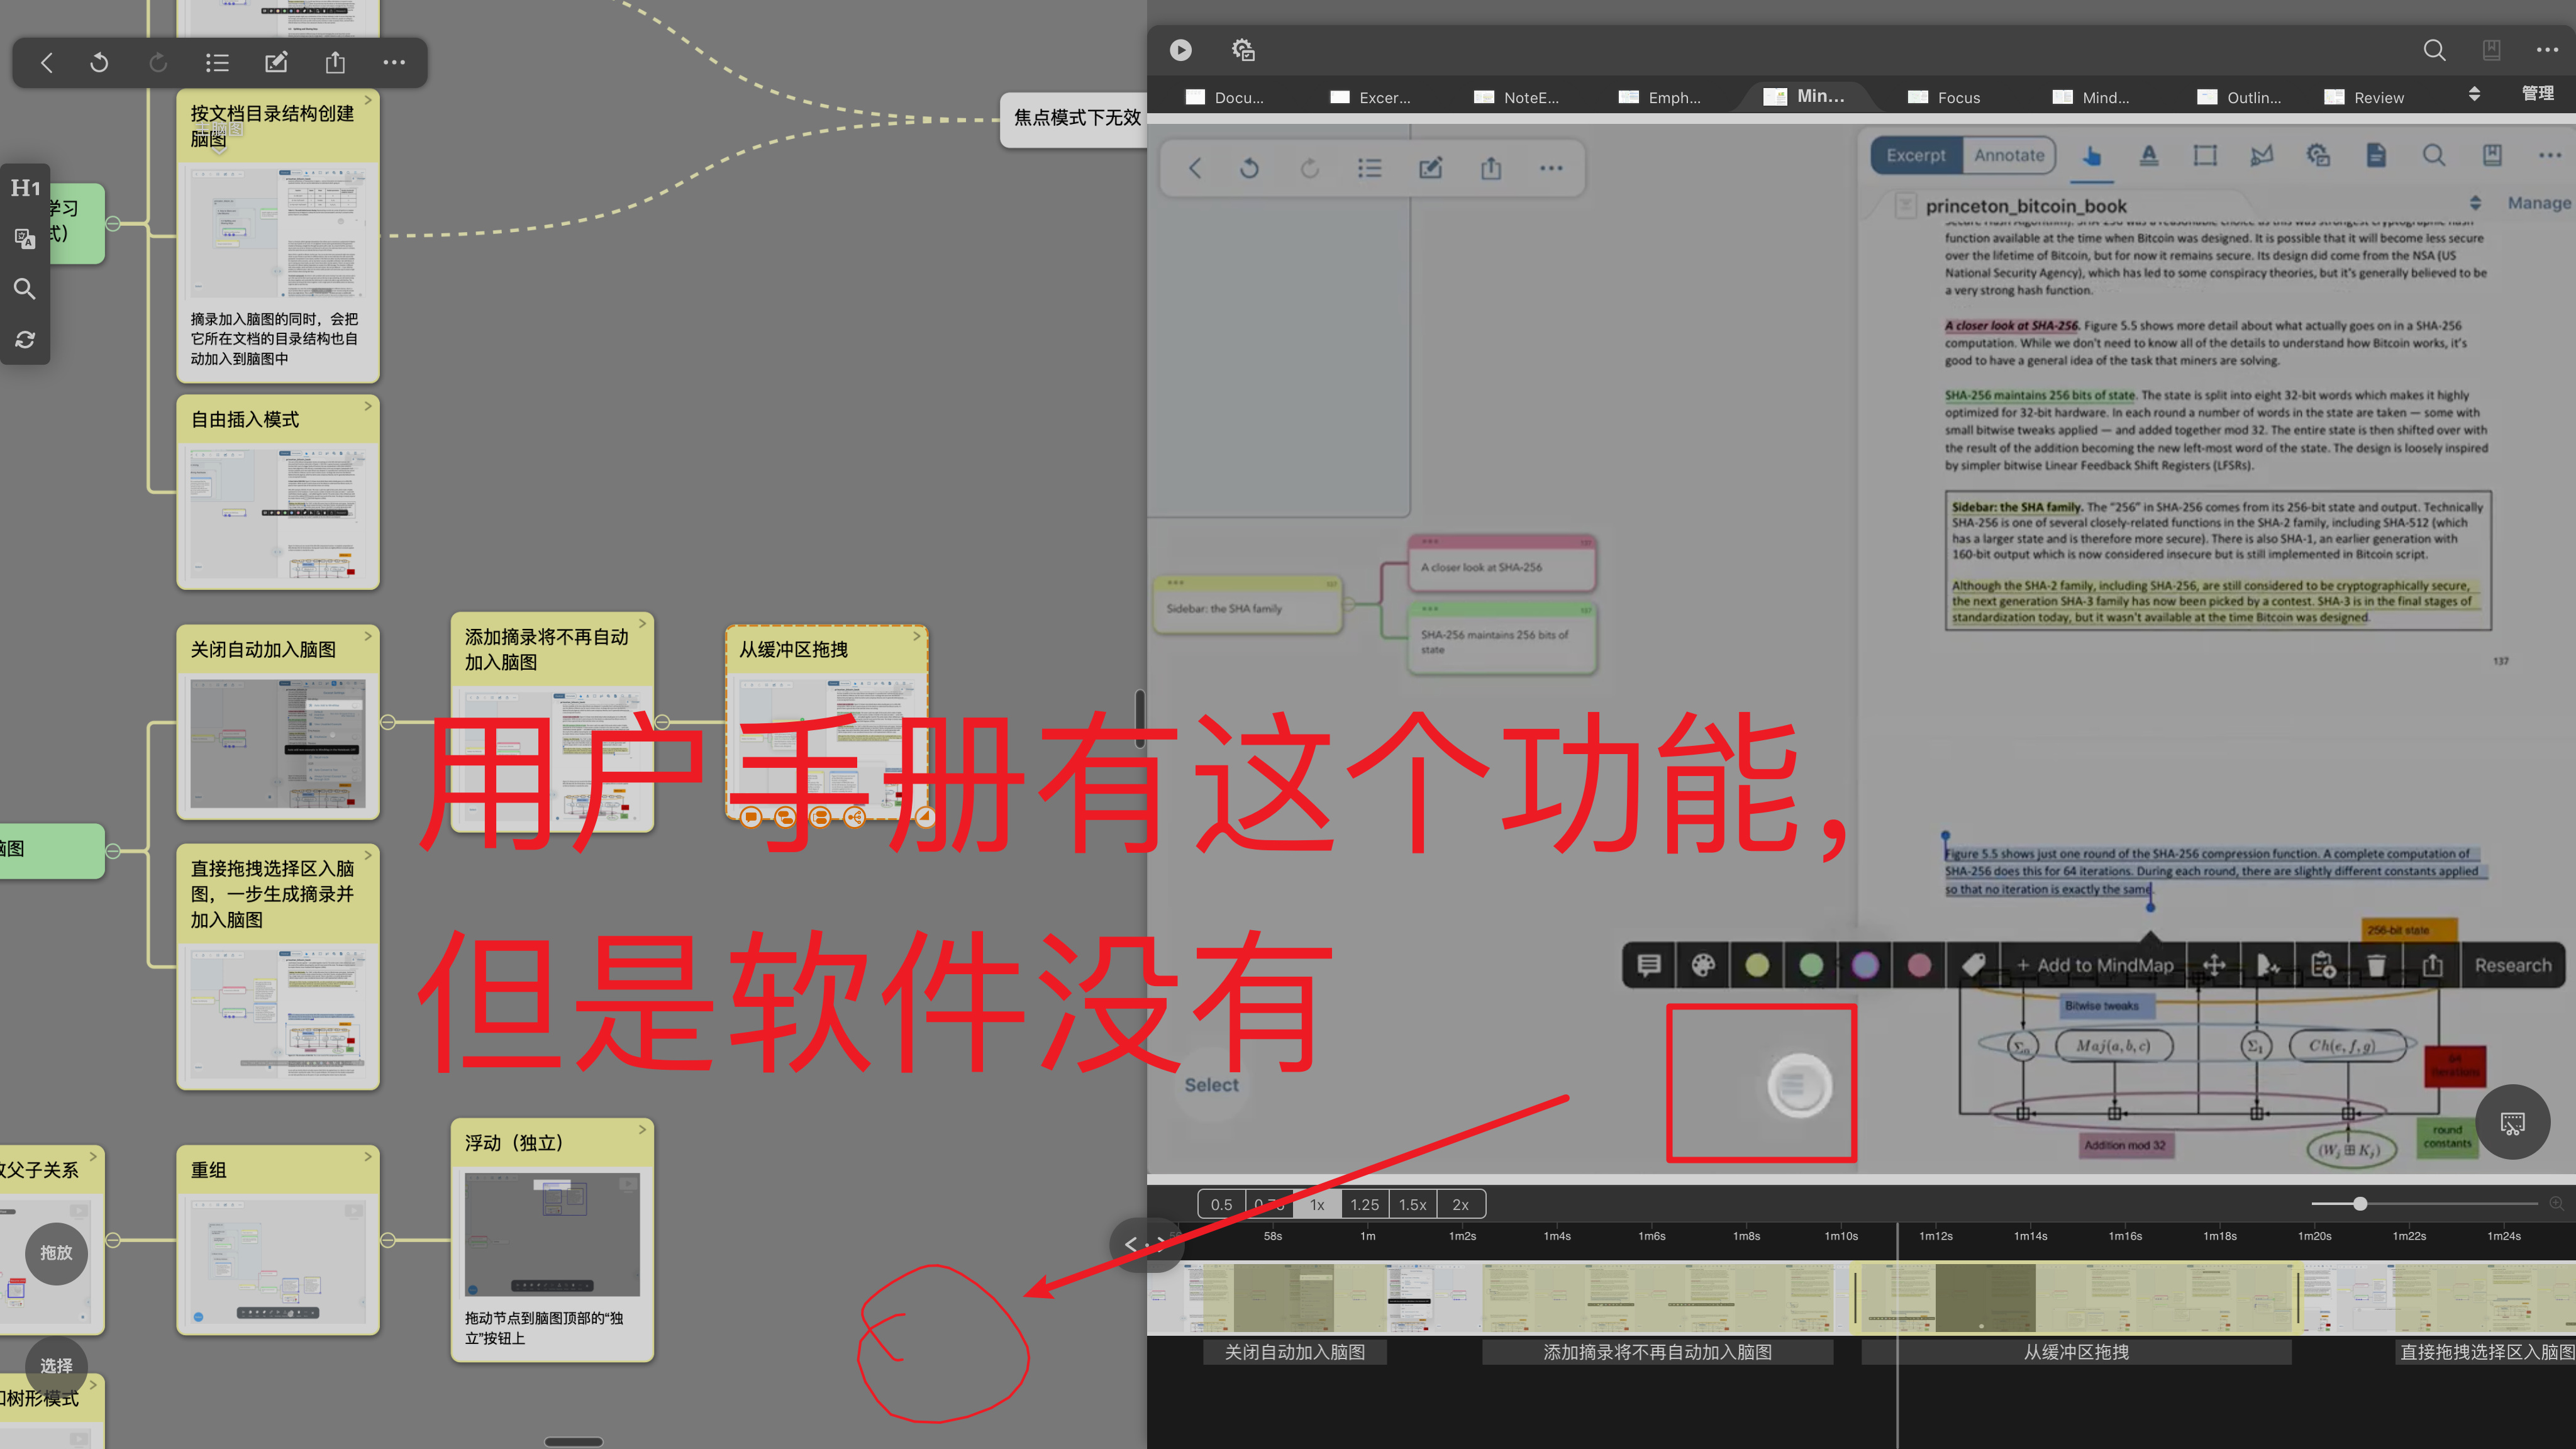Open search in the video window header

(x=2434, y=50)
